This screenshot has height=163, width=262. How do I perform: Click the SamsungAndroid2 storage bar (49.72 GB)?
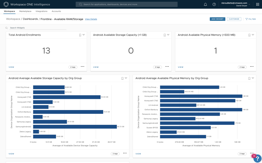pos(75,127)
